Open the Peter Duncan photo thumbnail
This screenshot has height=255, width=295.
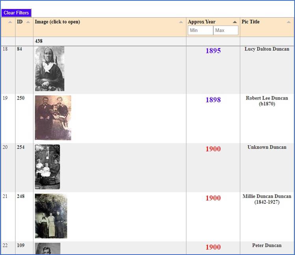tap(48, 248)
